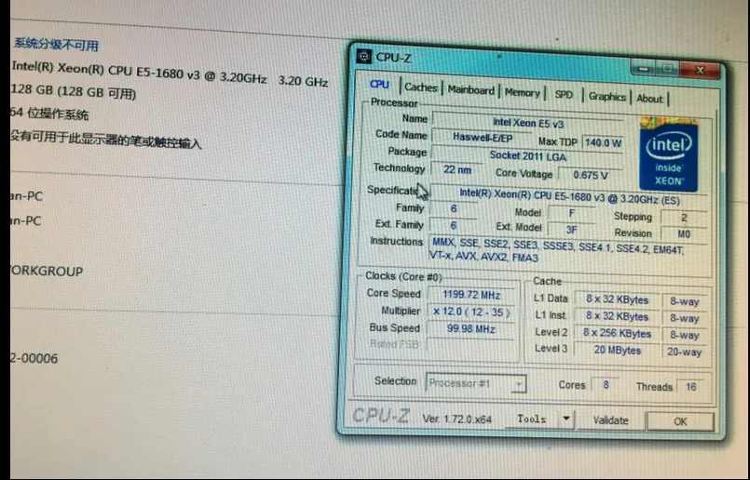Click WORKGROUP text in System window
The image size is (750, 480).
[47, 271]
